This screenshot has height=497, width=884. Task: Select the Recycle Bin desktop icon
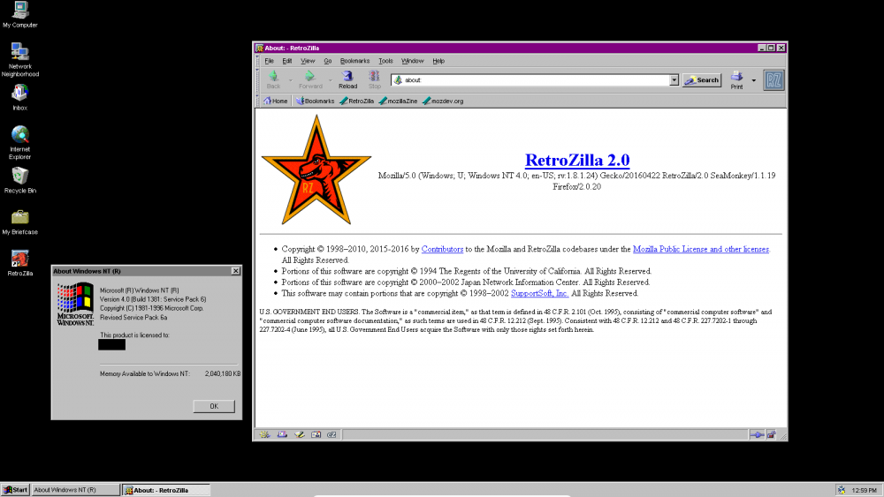tap(20, 180)
